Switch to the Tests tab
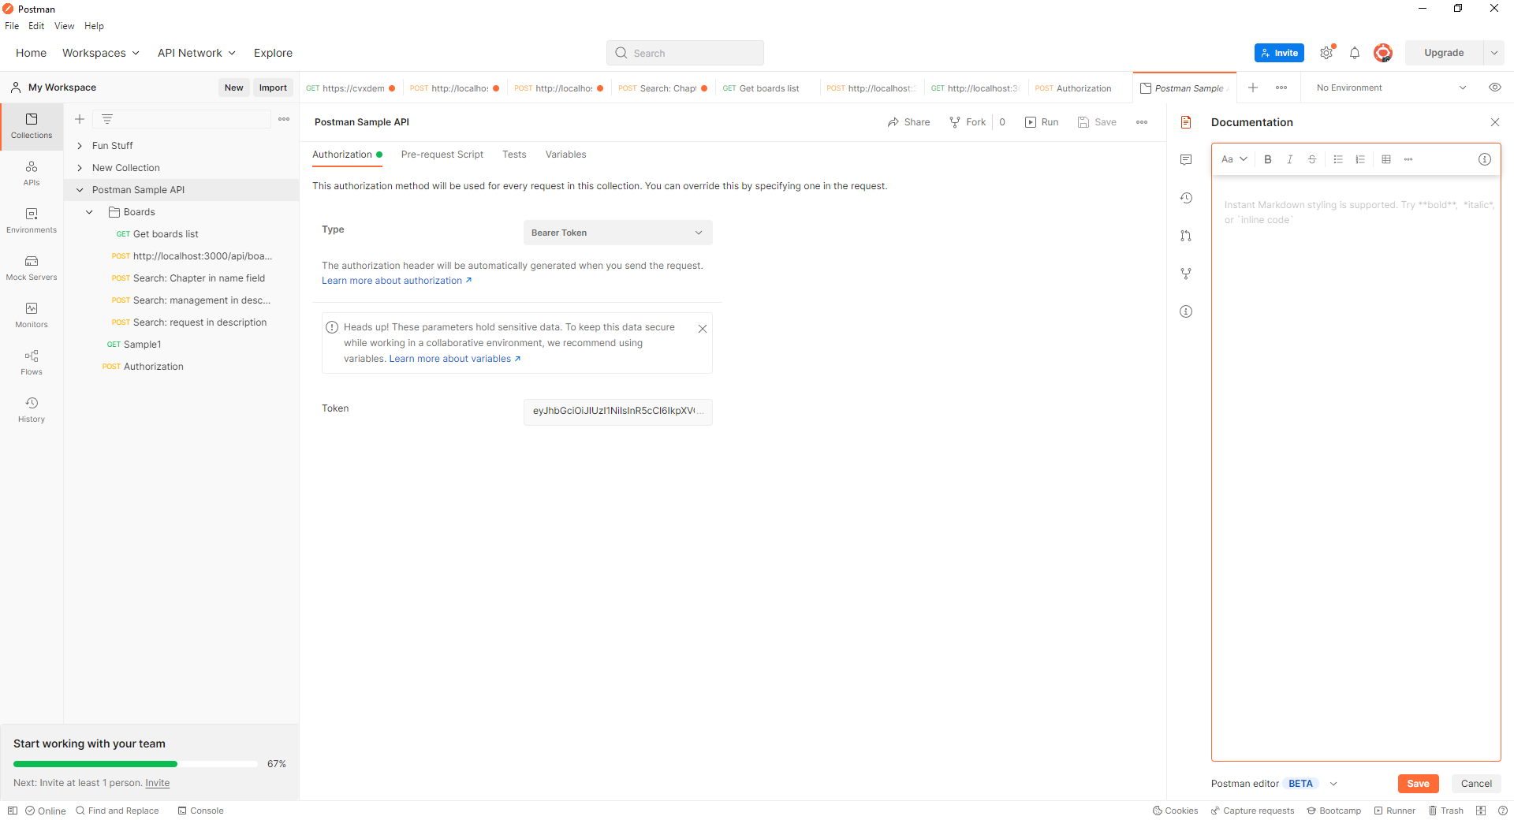 click(x=514, y=155)
